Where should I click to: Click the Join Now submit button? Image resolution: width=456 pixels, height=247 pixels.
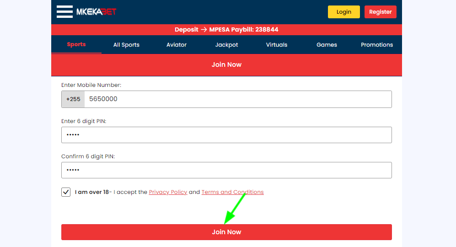226,232
